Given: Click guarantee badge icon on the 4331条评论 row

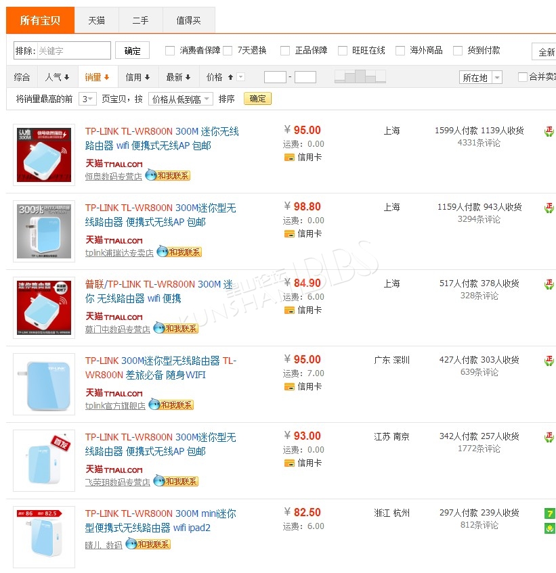Looking at the screenshot, I should [x=549, y=131].
